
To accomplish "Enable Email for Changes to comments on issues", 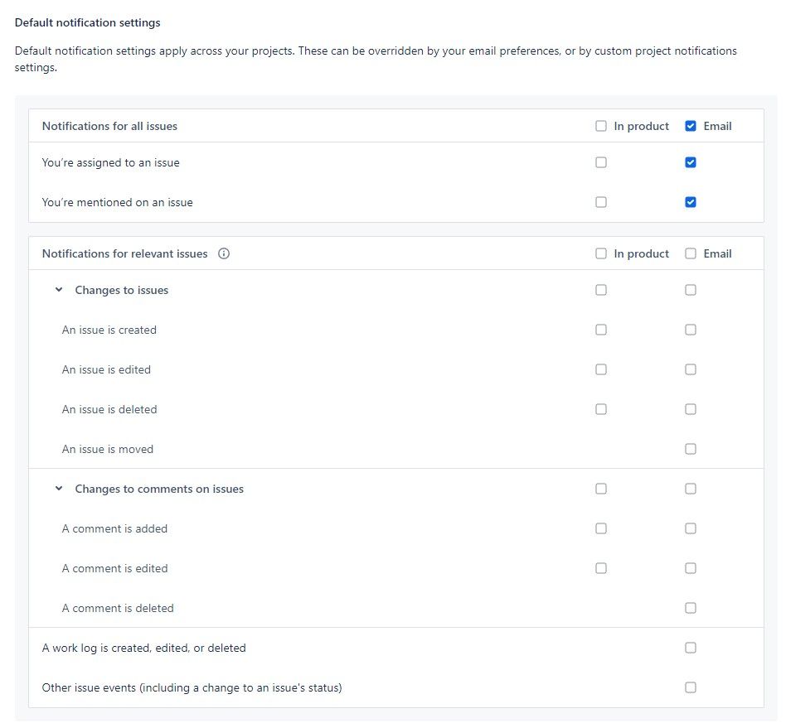I will coord(691,489).
